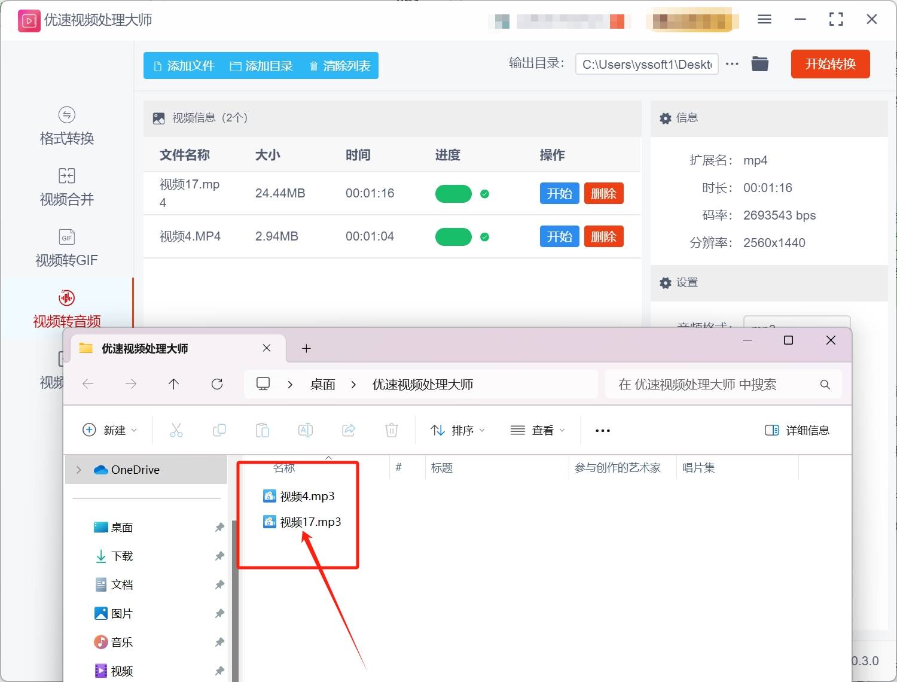Expand the 新建 dropdown in File Explorer
Screen dimensions: 897x682
(110, 430)
